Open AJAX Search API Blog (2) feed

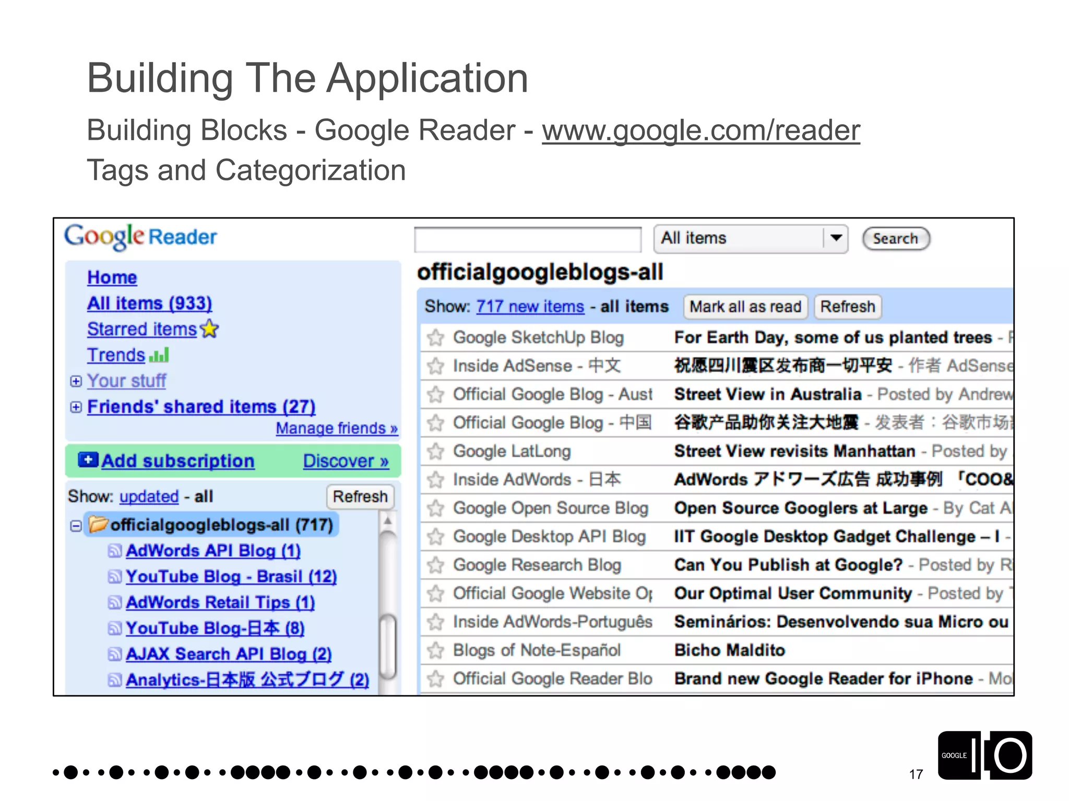coord(229,654)
